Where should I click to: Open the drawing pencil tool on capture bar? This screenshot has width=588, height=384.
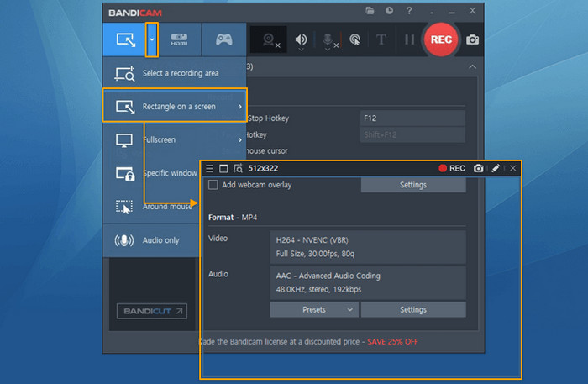coord(496,168)
